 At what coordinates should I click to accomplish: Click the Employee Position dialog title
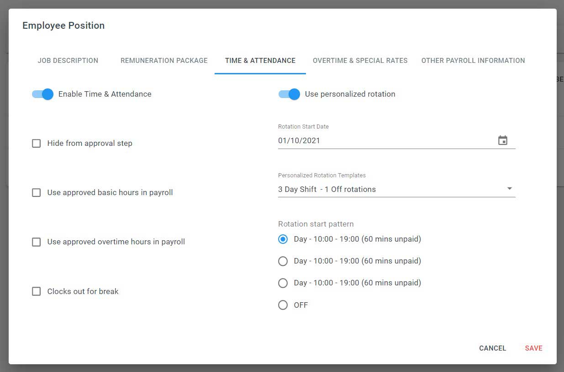point(63,26)
